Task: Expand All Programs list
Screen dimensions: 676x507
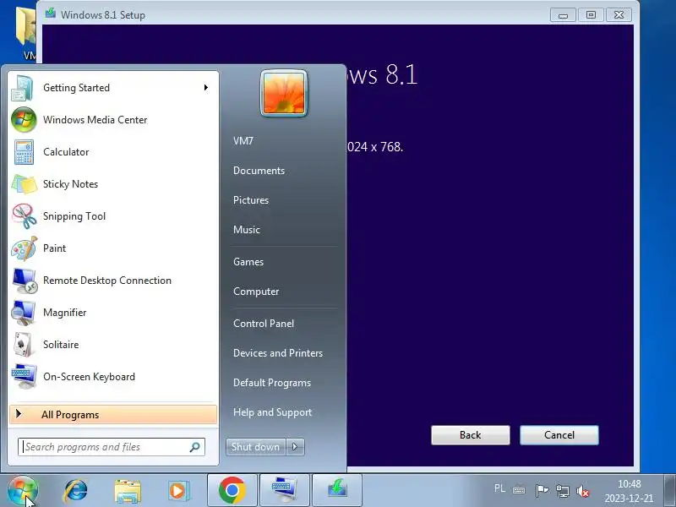Action: point(113,415)
